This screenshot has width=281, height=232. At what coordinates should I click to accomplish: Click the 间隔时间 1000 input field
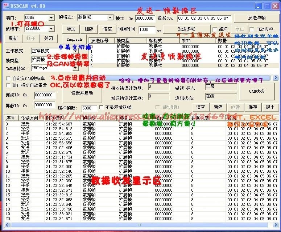(147, 30)
